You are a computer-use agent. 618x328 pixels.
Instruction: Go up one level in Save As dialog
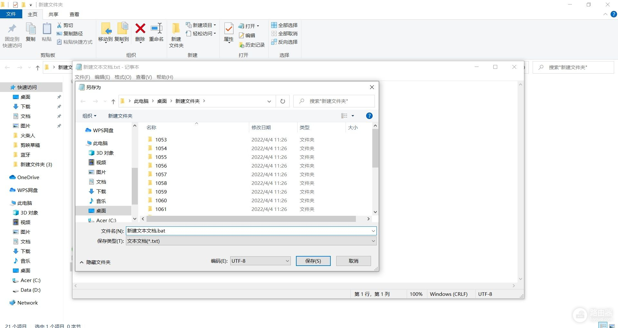113,101
